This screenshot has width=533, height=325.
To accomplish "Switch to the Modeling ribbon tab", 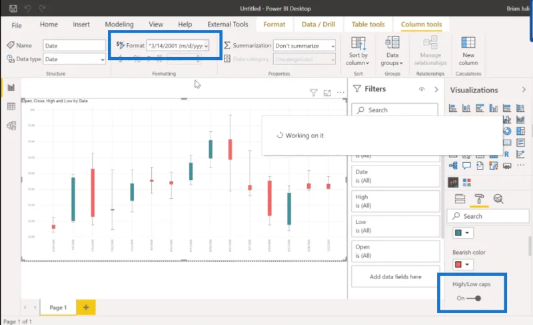I will pyautogui.click(x=119, y=25).
